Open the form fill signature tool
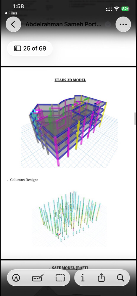 tap(38, 278)
